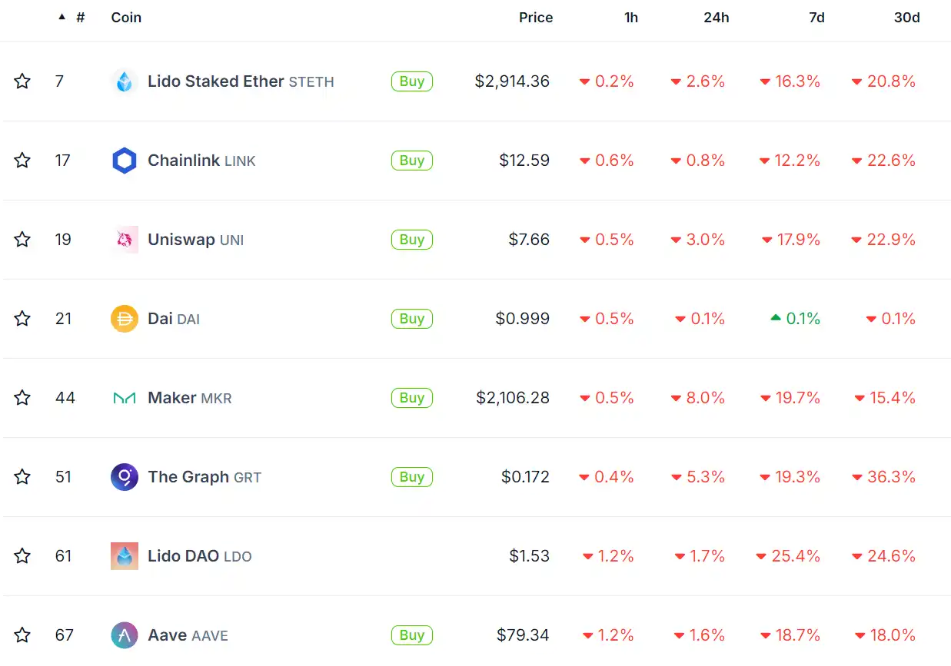Sort by rank using the # column arrow
The image size is (951, 666).
point(62,17)
